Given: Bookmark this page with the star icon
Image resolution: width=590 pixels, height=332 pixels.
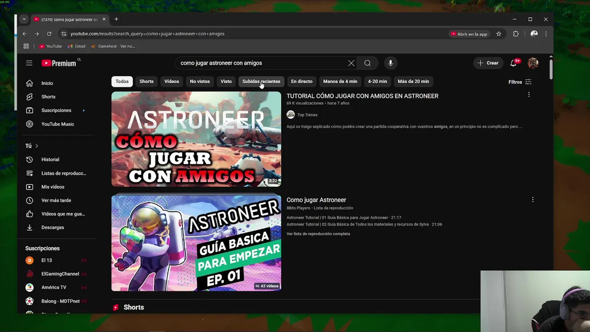Looking at the screenshot, I should (x=499, y=34).
